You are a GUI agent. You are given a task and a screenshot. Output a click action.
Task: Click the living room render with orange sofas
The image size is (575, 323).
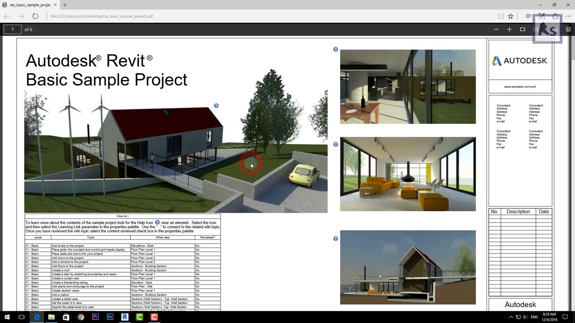[x=408, y=174]
